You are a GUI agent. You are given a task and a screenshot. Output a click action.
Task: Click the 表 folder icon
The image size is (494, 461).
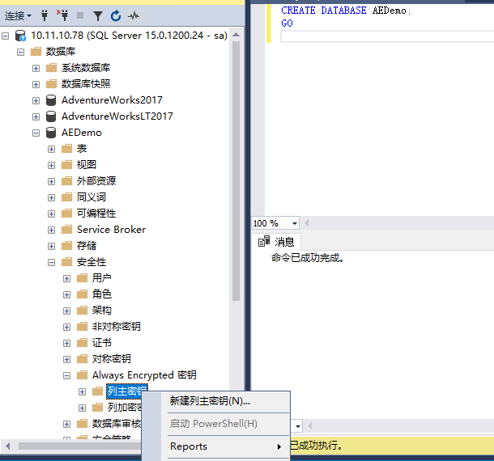tap(66, 149)
